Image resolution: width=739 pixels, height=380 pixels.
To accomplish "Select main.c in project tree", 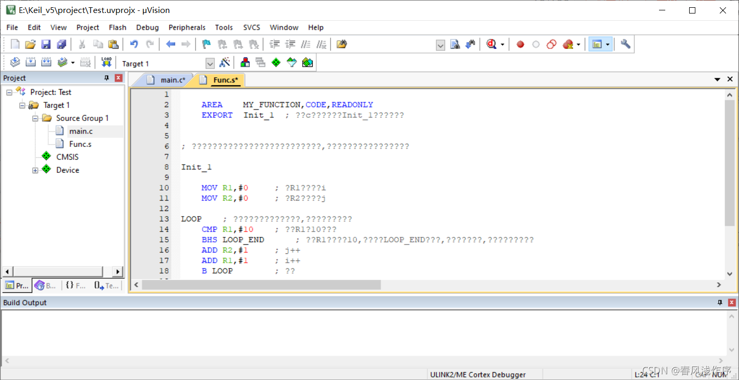I will pos(80,131).
